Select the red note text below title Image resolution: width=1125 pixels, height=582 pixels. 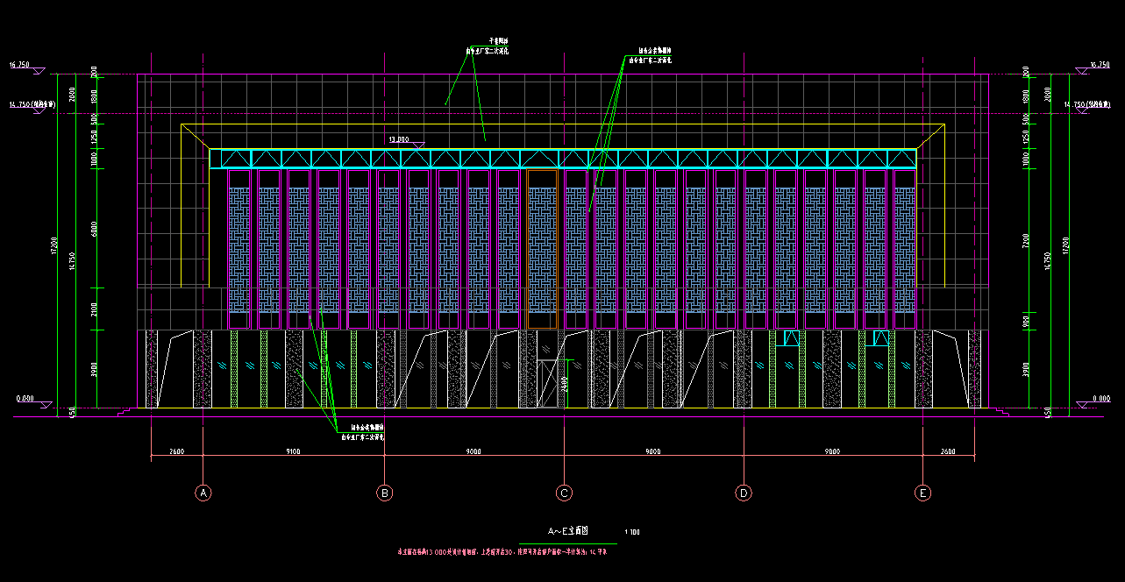tap(503, 553)
